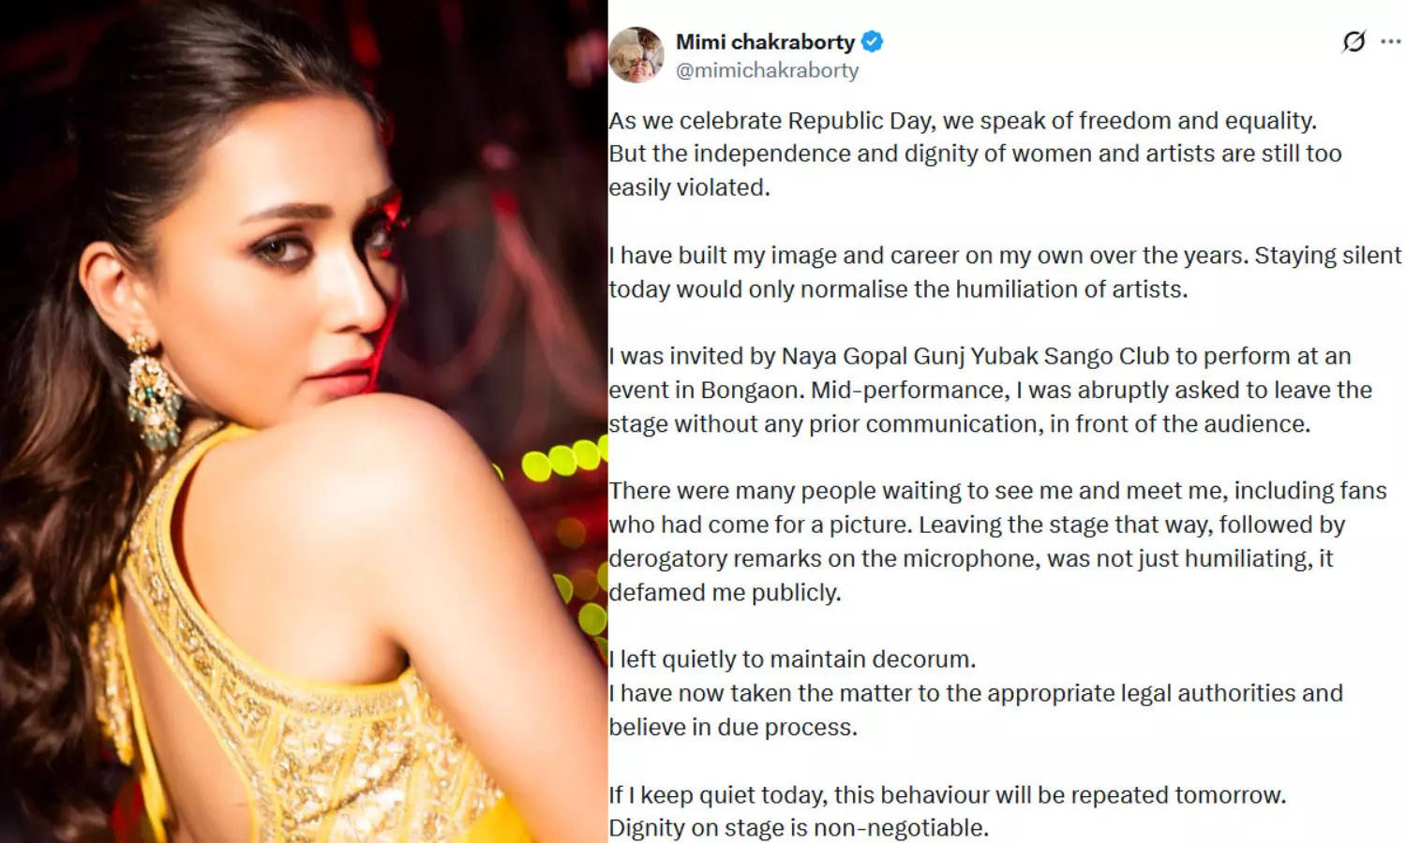Select the 'I have built my image' paragraph
This screenshot has height=843, width=1406.
coord(1005,272)
